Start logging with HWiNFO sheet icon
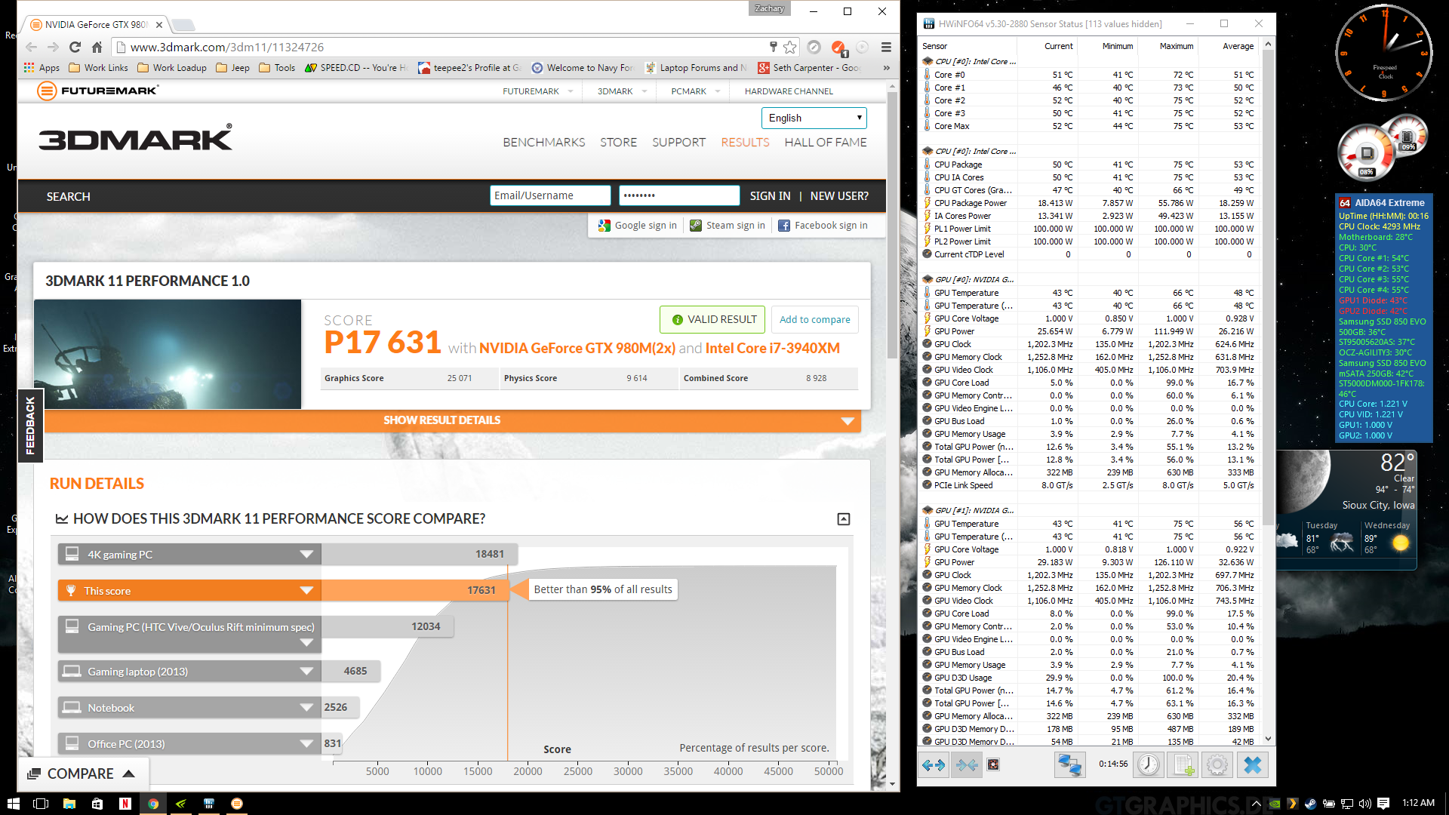Screen dimensions: 1449x815 click(1183, 764)
